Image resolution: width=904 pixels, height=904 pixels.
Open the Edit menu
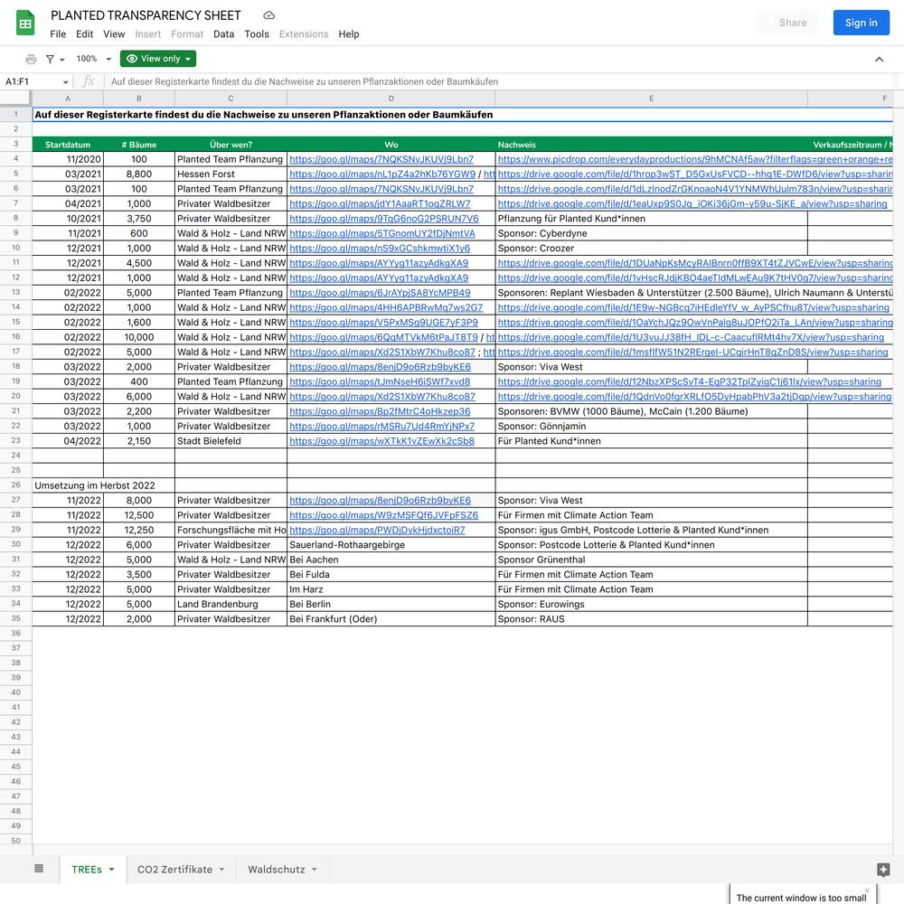pos(84,34)
